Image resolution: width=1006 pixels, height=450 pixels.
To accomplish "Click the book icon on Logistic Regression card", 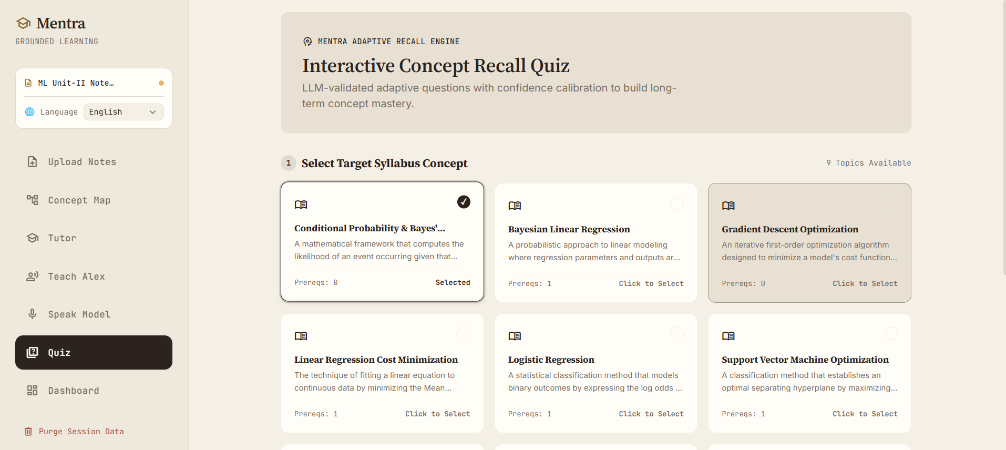I will click(515, 336).
